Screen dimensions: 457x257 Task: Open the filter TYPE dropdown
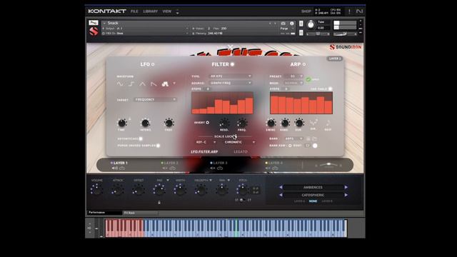[231, 76]
